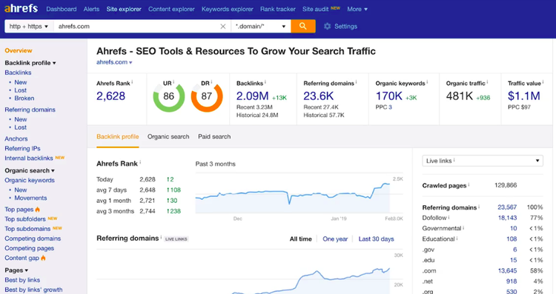Click the 23.6K Referring domains value

click(319, 96)
